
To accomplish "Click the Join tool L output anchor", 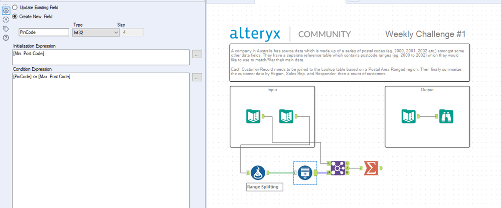I will tap(348, 163).
